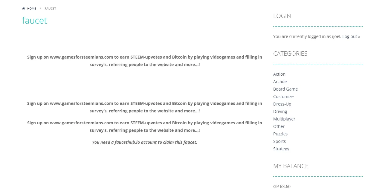This screenshot has width=365, height=194.
Task: Click the home icon in breadcrumb
Action: pos(23,9)
